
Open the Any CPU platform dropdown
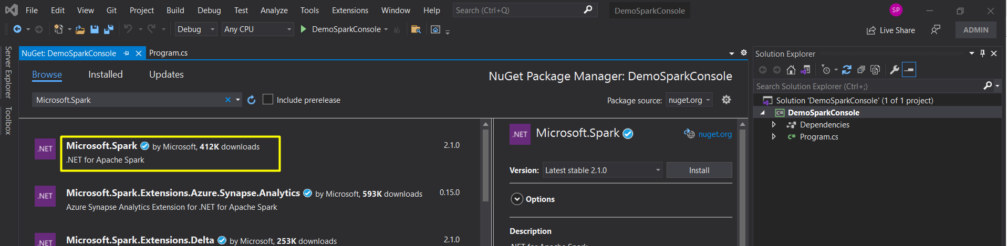257,29
